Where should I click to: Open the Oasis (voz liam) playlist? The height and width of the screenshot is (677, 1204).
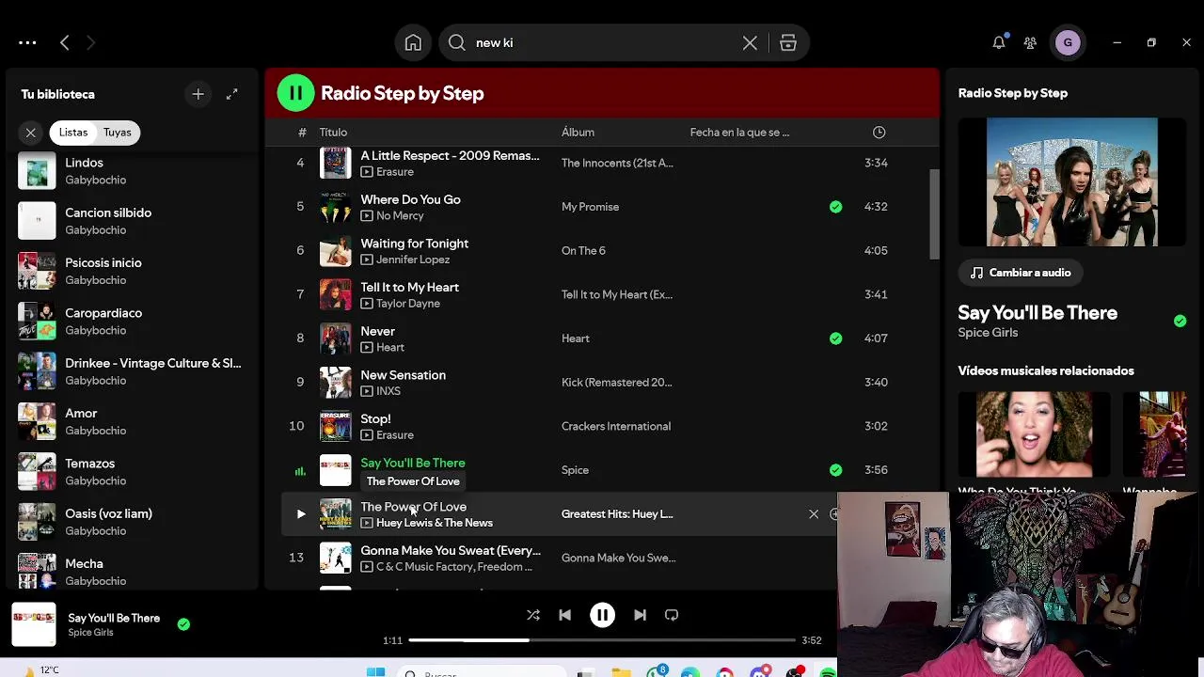pyautogui.click(x=132, y=522)
